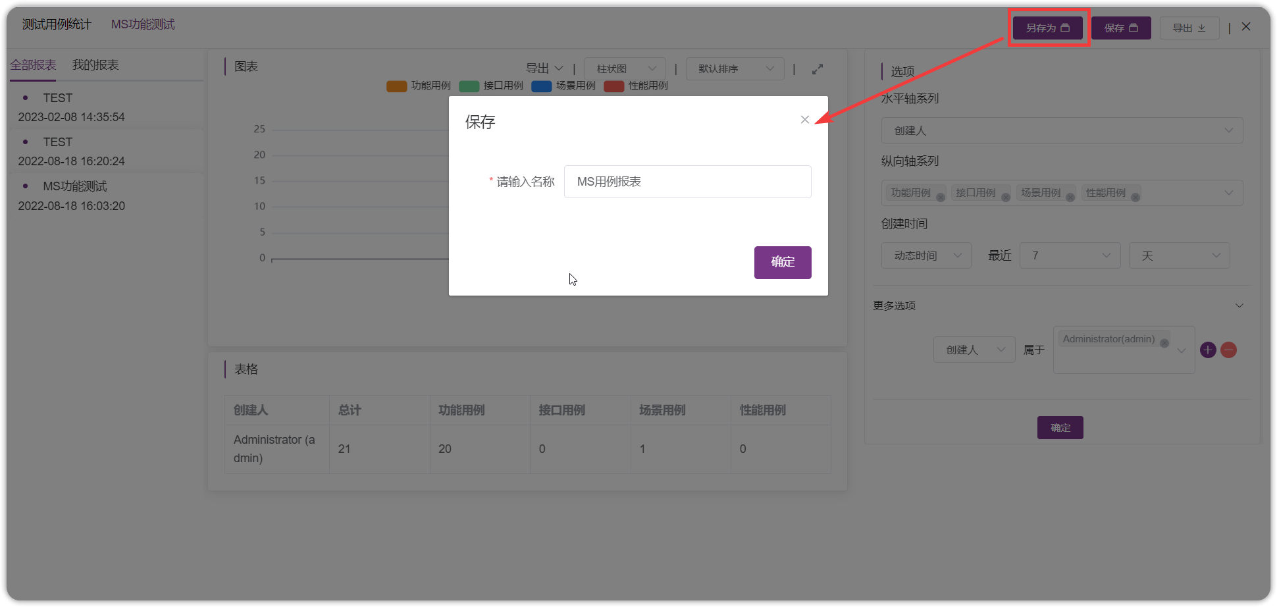This screenshot has width=1277, height=607.
Task: Focus the 请输入名称 name input field
Action: 687,182
